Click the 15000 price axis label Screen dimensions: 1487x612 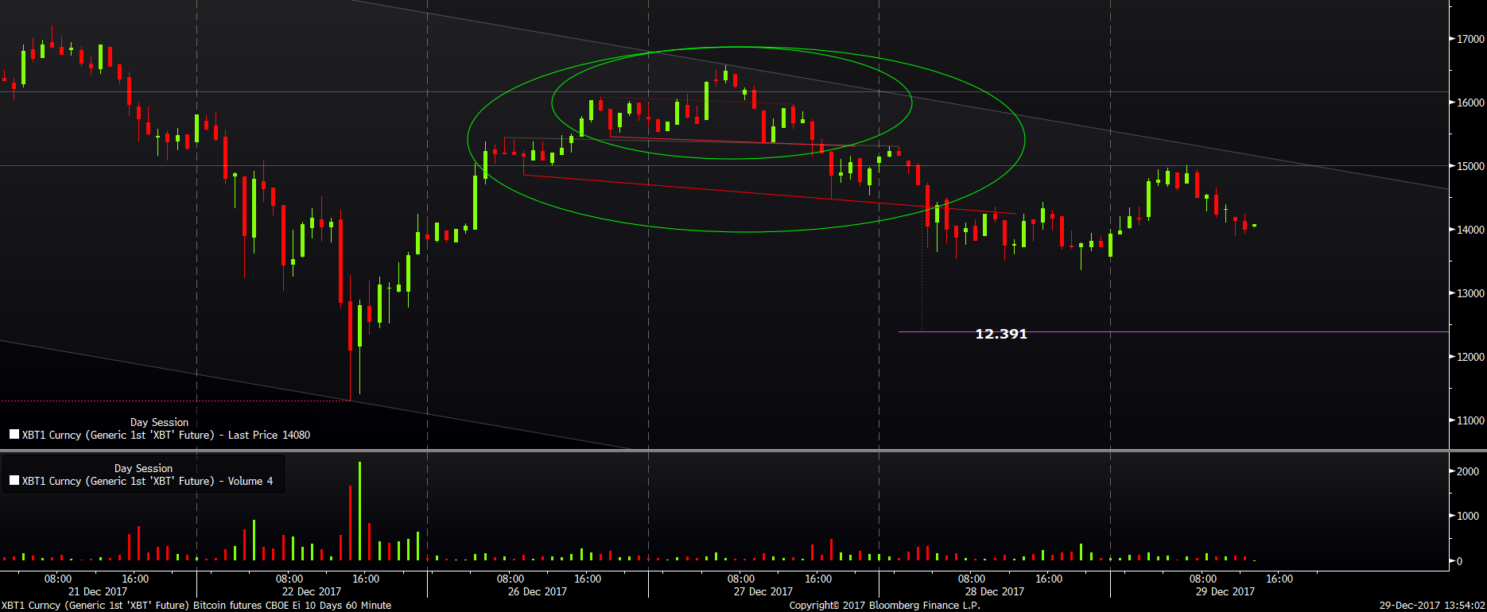point(1470,166)
